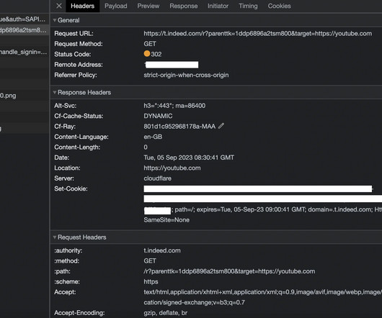Click the :scheme value https
Screen dimensions: 382x318
(x=151, y=281)
